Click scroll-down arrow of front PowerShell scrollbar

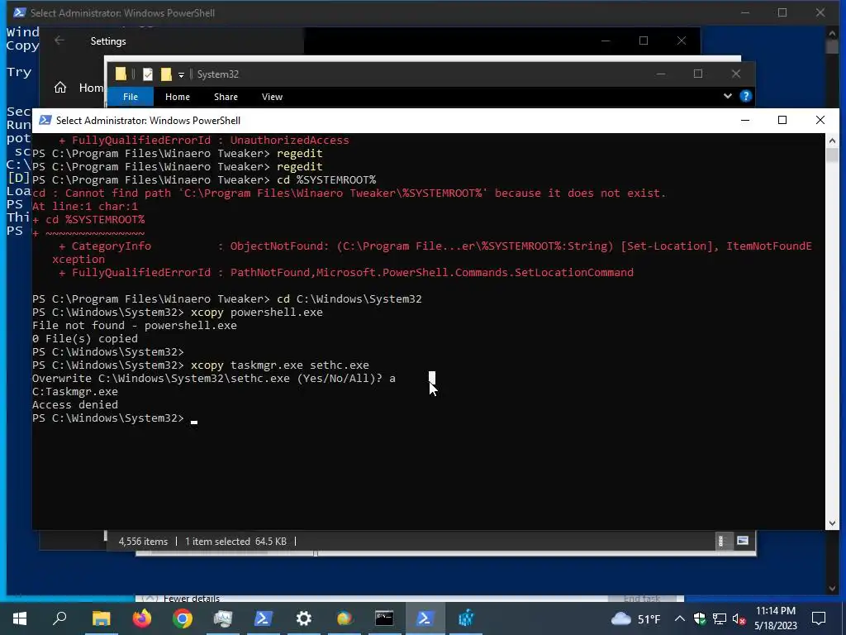coord(832,523)
